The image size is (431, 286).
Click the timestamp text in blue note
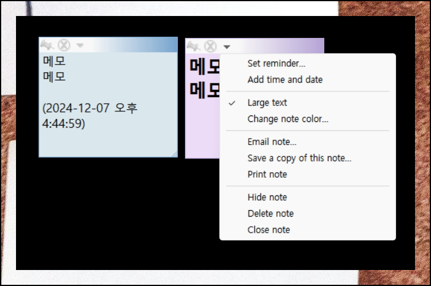90,116
